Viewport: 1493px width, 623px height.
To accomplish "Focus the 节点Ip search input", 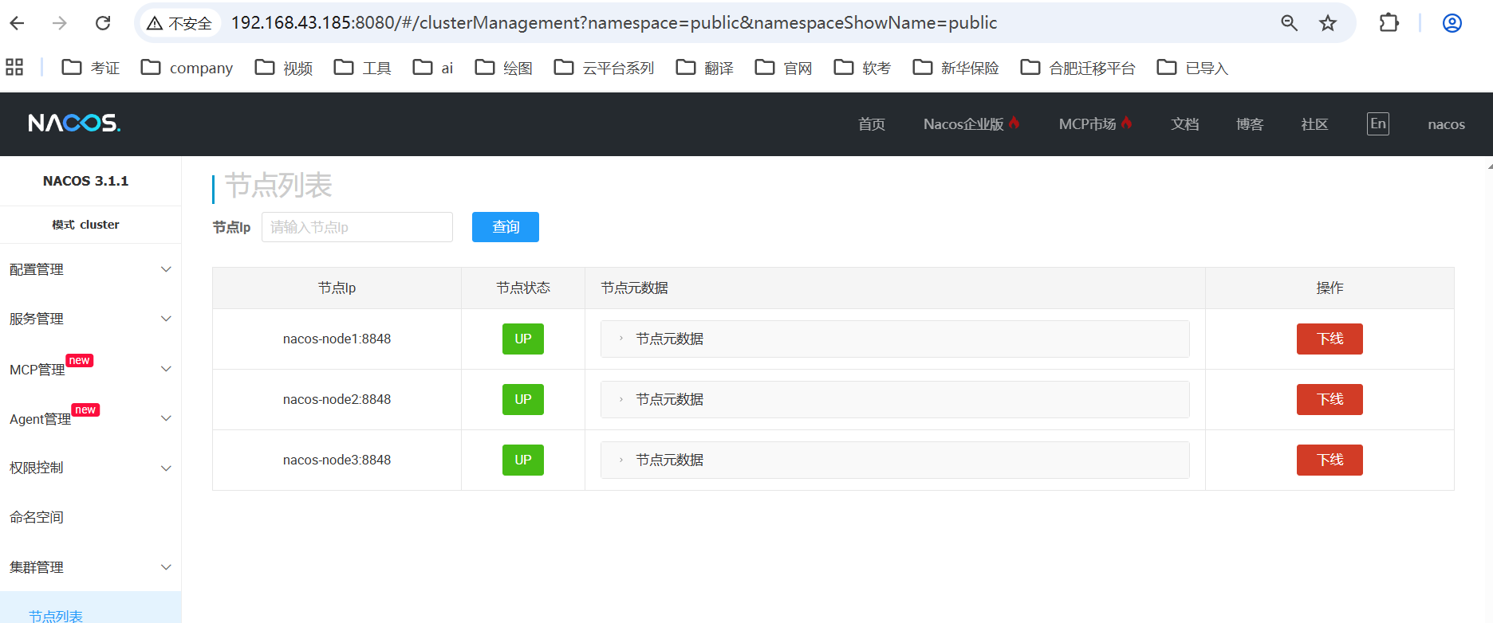I will coord(357,227).
